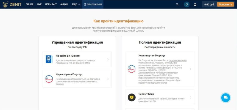Open the live chat bubble icon
The height and width of the screenshot is (110, 237).
click(x=225, y=98)
